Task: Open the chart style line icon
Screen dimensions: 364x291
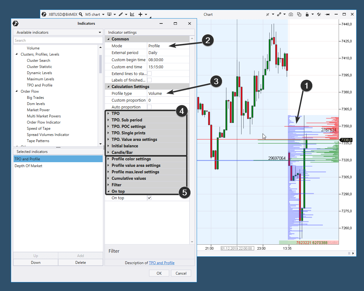Action: click(x=132, y=14)
